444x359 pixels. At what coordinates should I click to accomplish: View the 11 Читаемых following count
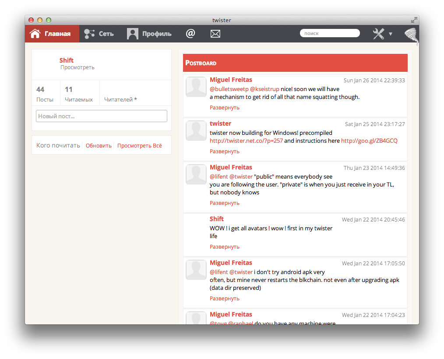79,94
